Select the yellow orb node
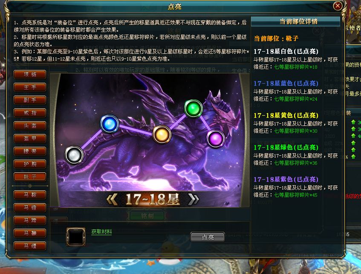The height and width of the screenshot is (274, 361). (x=162, y=134)
